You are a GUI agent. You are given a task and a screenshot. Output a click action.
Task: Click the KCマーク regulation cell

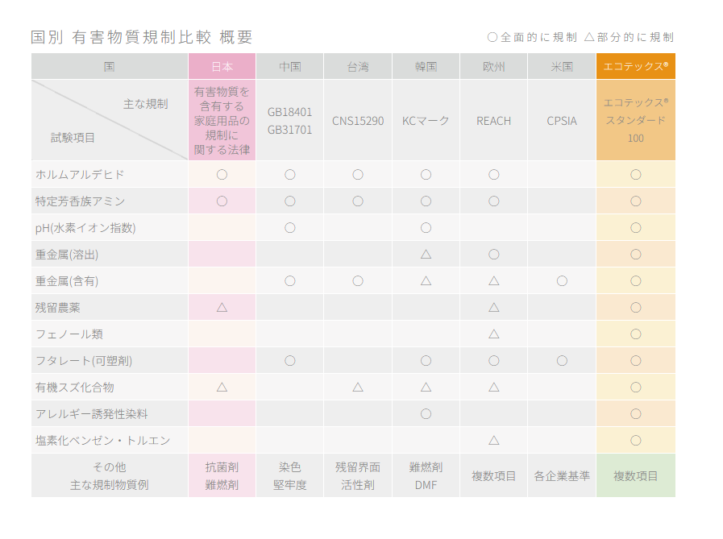426,121
